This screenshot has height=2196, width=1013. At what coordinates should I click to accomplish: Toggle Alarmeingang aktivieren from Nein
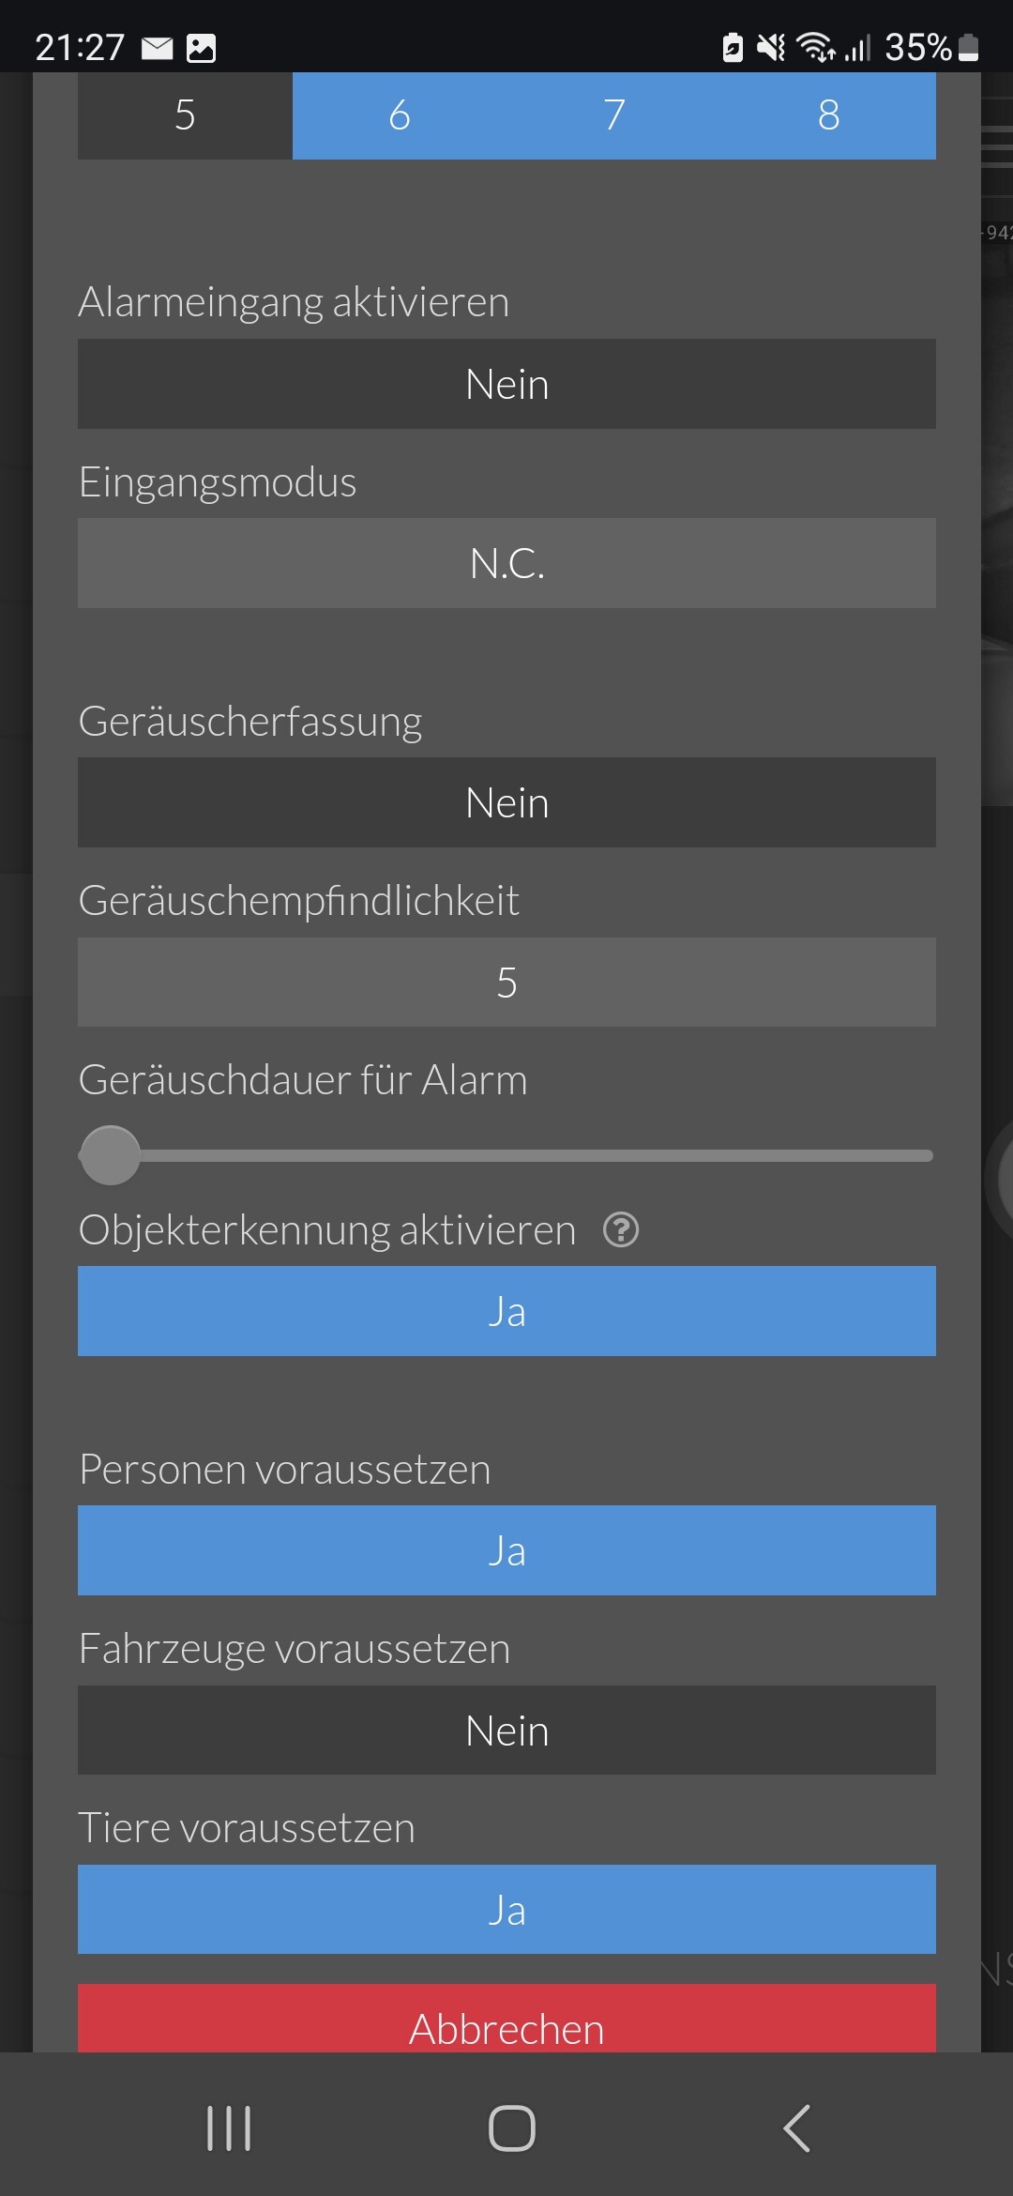[506, 384]
